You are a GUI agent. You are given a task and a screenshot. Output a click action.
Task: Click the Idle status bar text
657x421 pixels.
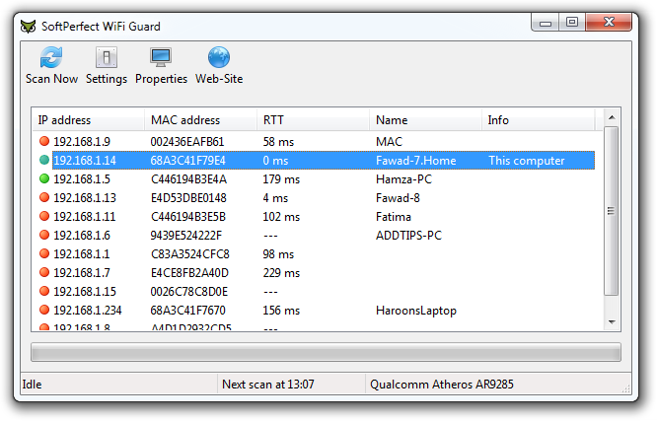click(x=32, y=385)
